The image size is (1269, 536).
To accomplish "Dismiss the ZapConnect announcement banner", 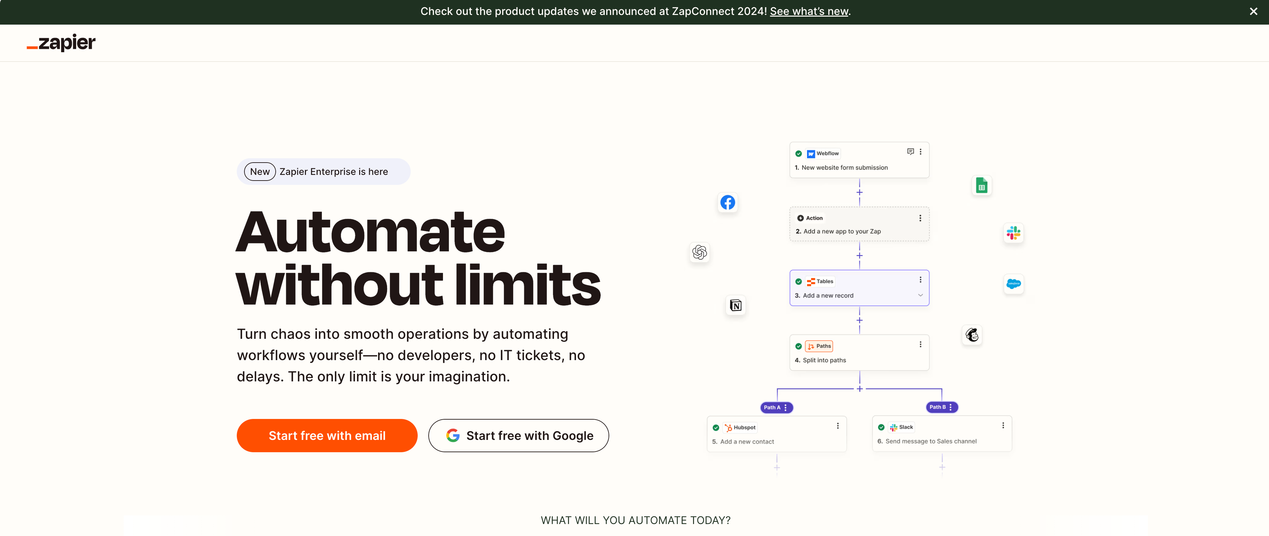I will coord(1253,11).
